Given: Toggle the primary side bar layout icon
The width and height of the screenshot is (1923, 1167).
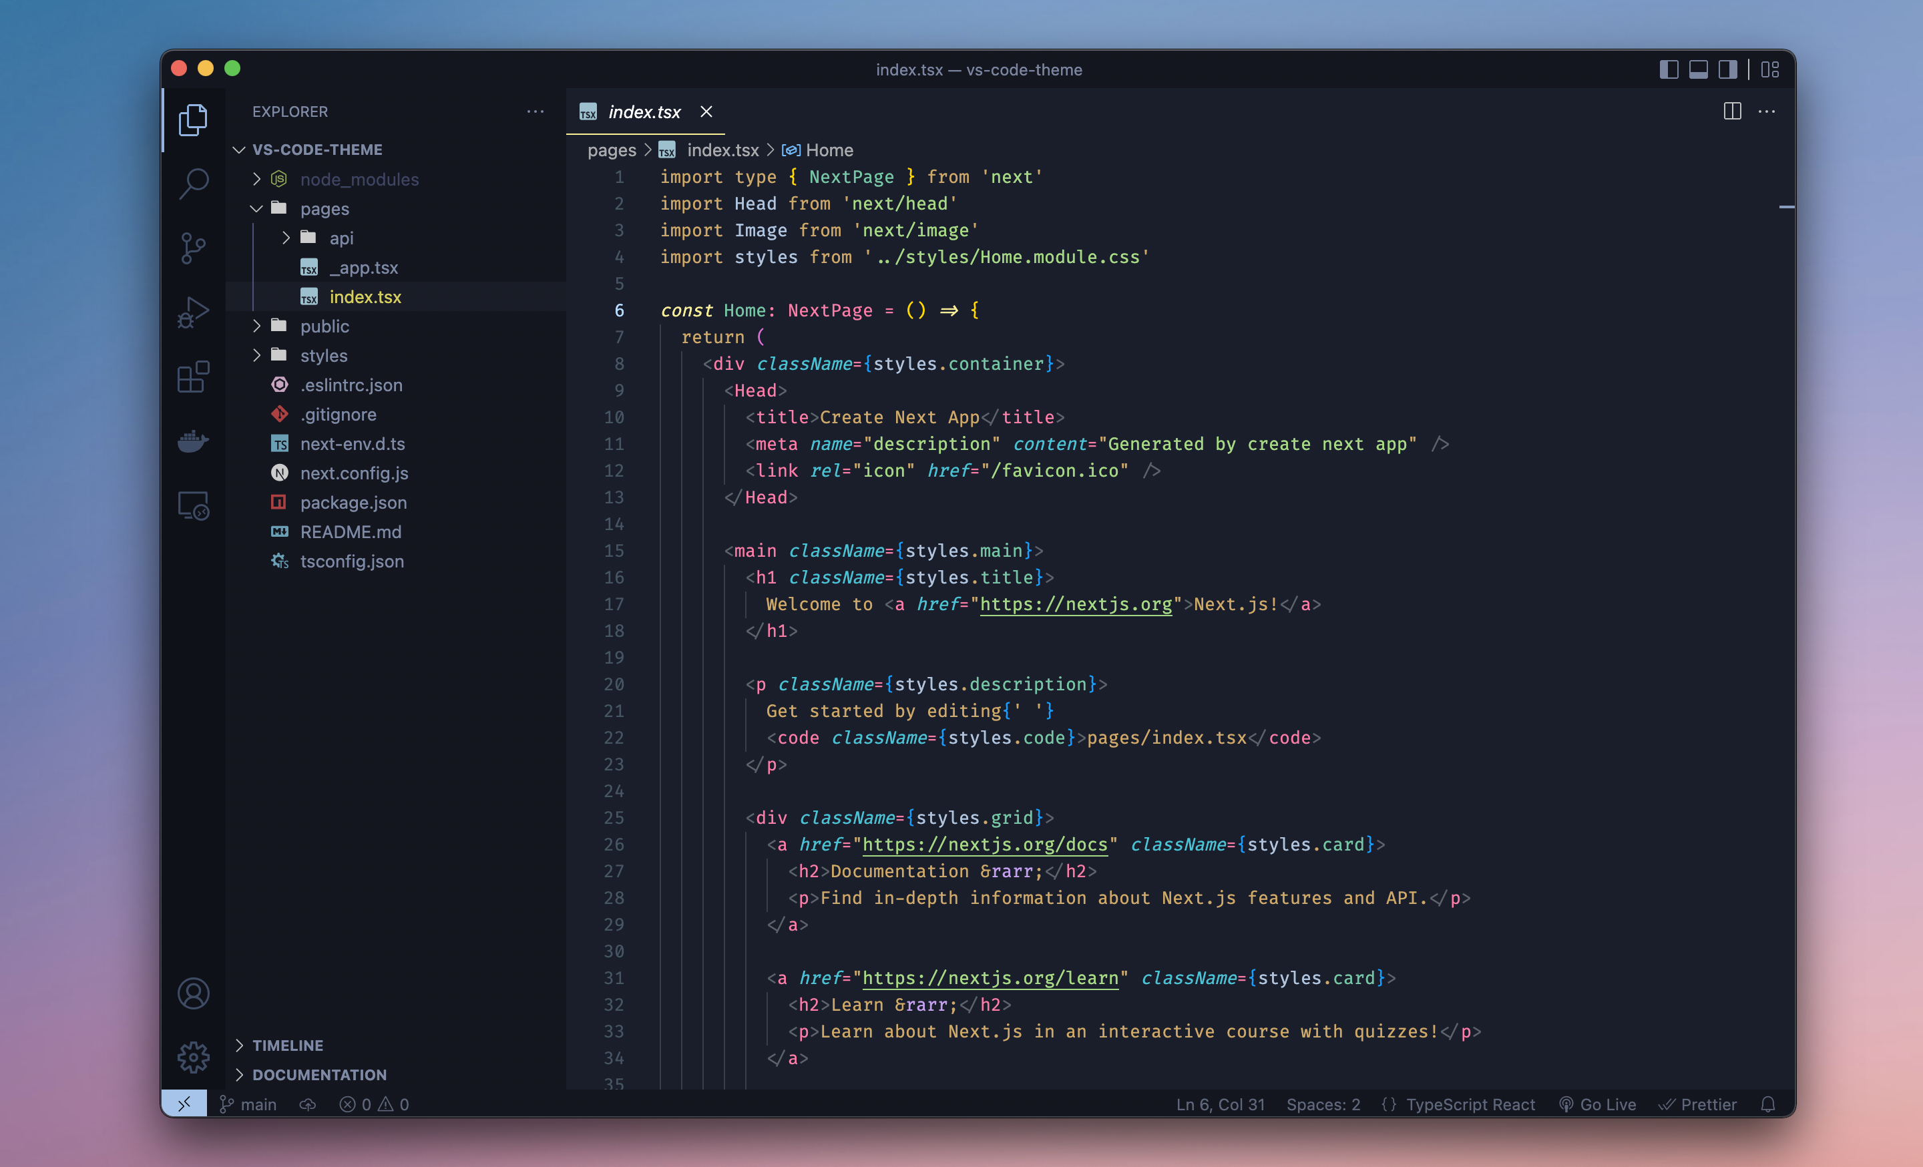Looking at the screenshot, I should point(1669,69).
